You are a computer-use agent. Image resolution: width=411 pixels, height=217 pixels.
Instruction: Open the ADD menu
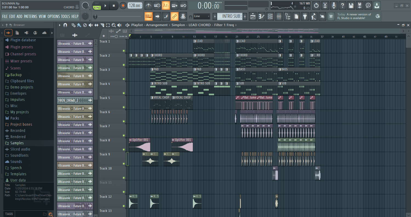(x=19, y=16)
